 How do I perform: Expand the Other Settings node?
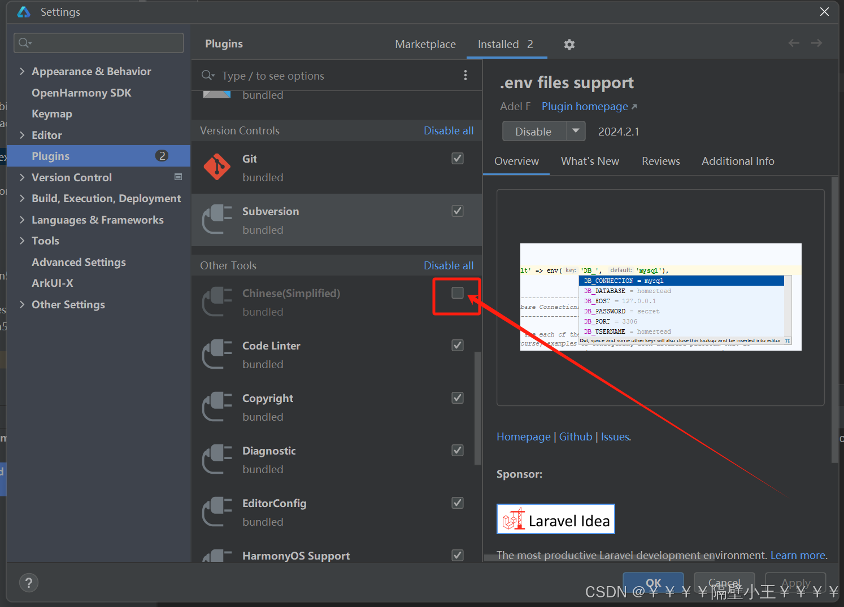(x=22, y=304)
